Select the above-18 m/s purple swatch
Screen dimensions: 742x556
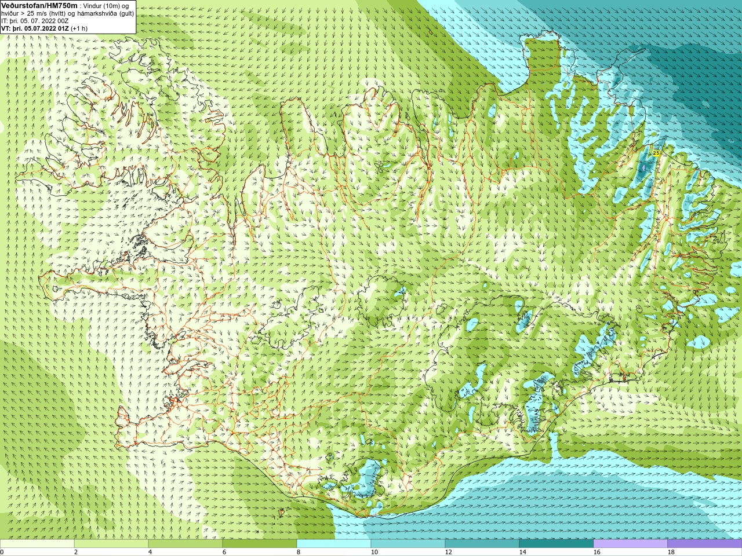click(x=705, y=544)
